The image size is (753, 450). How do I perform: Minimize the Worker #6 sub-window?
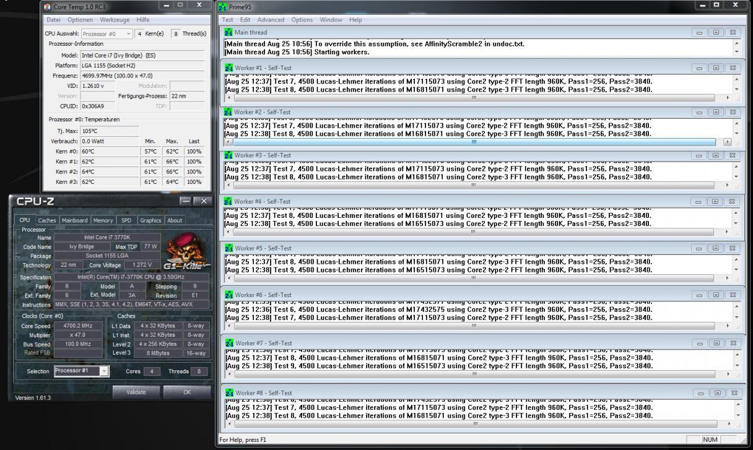coord(700,295)
